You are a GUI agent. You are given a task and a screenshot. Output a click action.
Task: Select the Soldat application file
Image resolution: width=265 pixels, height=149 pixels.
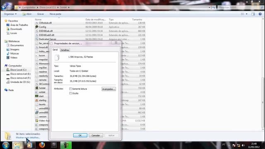pyautogui.click(x=42, y=88)
